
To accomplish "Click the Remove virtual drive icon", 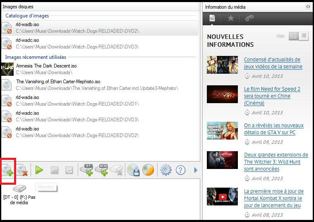I will click(116, 170).
